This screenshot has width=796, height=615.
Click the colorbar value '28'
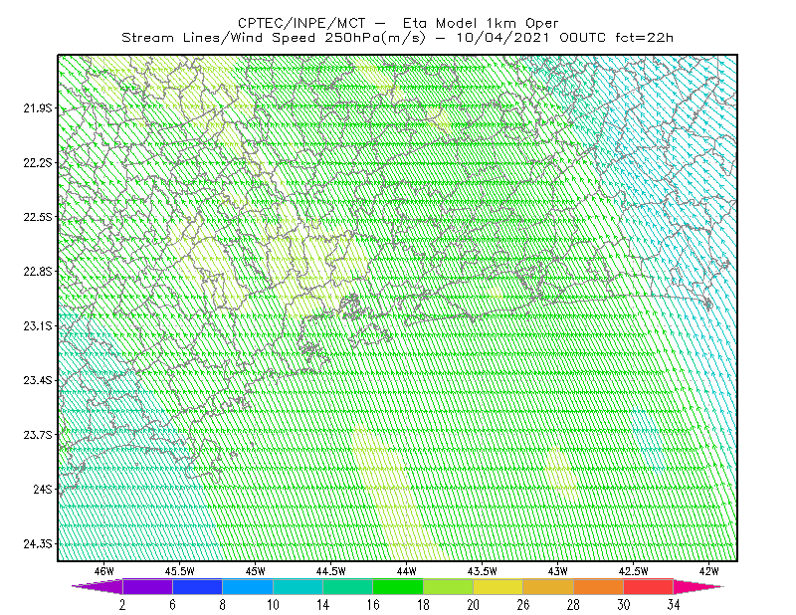click(574, 604)
